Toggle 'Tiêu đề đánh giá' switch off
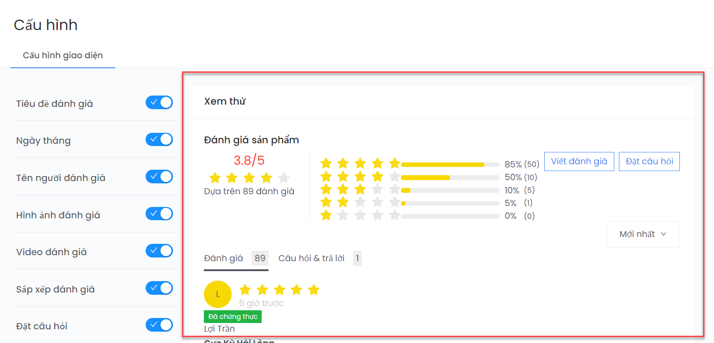 coord(159,102)
